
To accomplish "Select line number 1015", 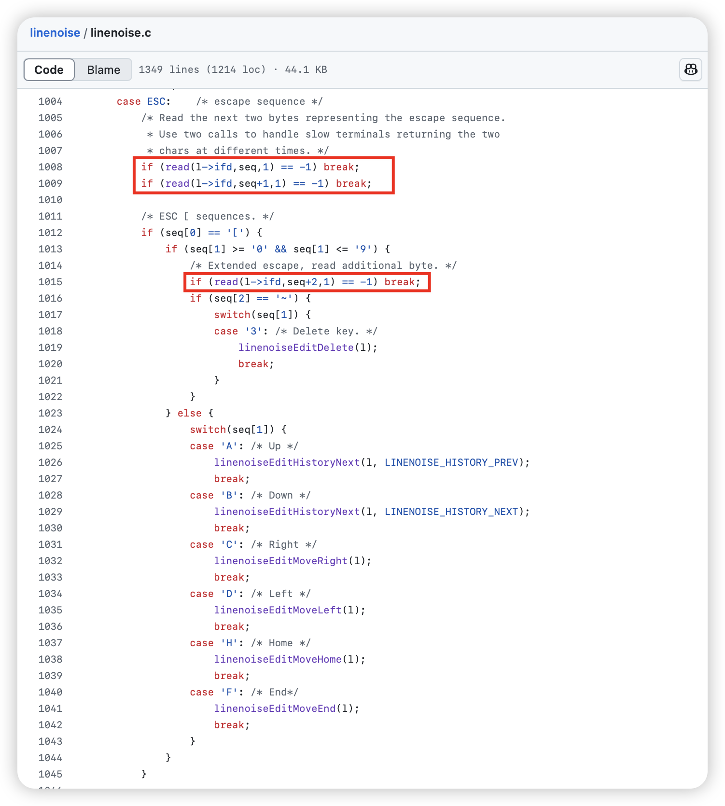I will (51, 282).
